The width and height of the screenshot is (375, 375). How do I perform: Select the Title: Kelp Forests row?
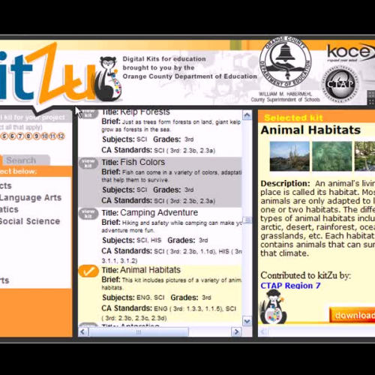point(160,133)
